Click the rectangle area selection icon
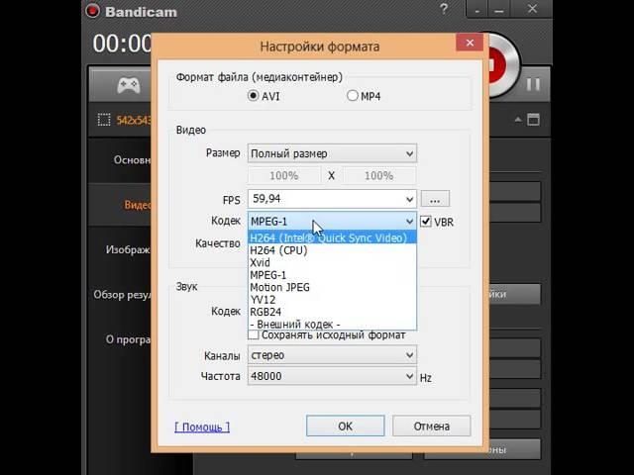This screenshot has height=475, width=634. point(104,120)
